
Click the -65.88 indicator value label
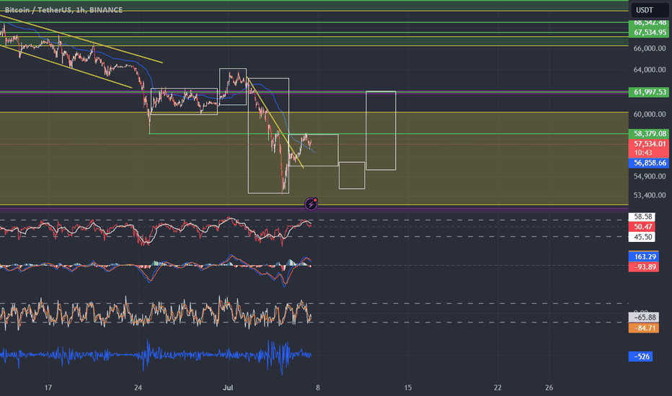[x=644, y=318]
